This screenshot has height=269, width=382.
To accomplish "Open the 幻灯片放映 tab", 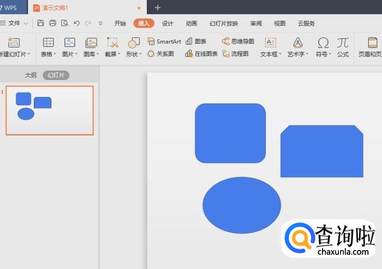I will click(x=223, y=24).
